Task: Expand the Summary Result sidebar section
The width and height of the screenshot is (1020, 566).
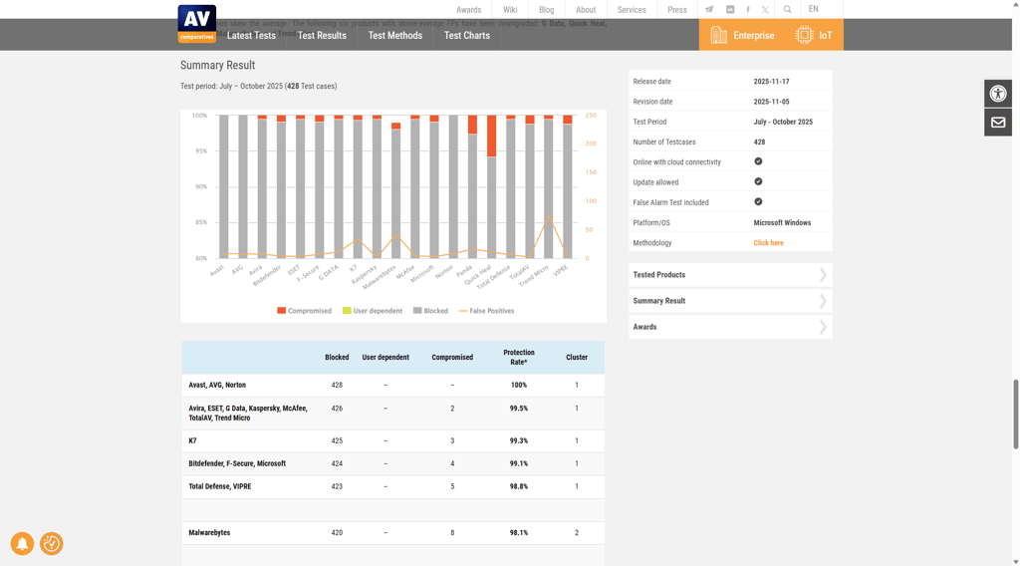Action: pos(730,301)
